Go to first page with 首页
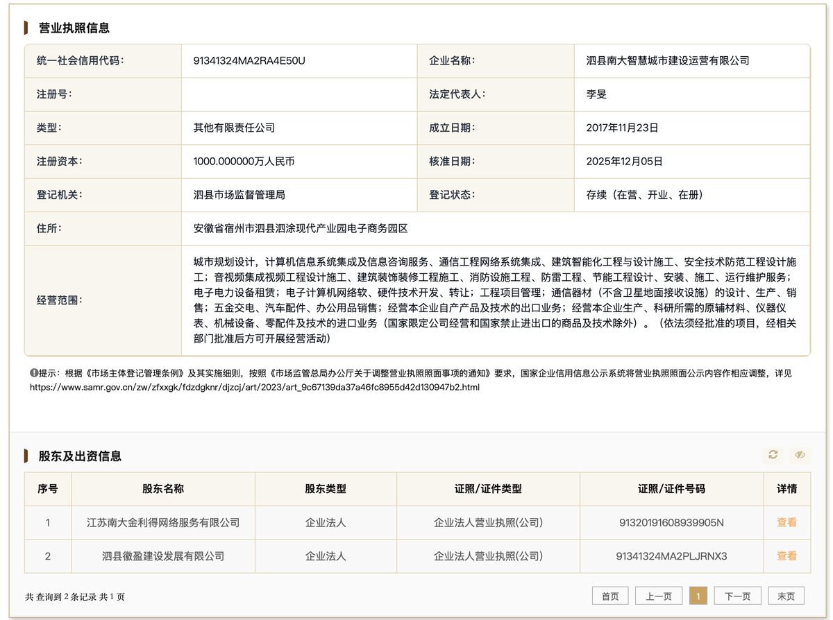Viewport: 833px width, 620px height. coord(610,596)
